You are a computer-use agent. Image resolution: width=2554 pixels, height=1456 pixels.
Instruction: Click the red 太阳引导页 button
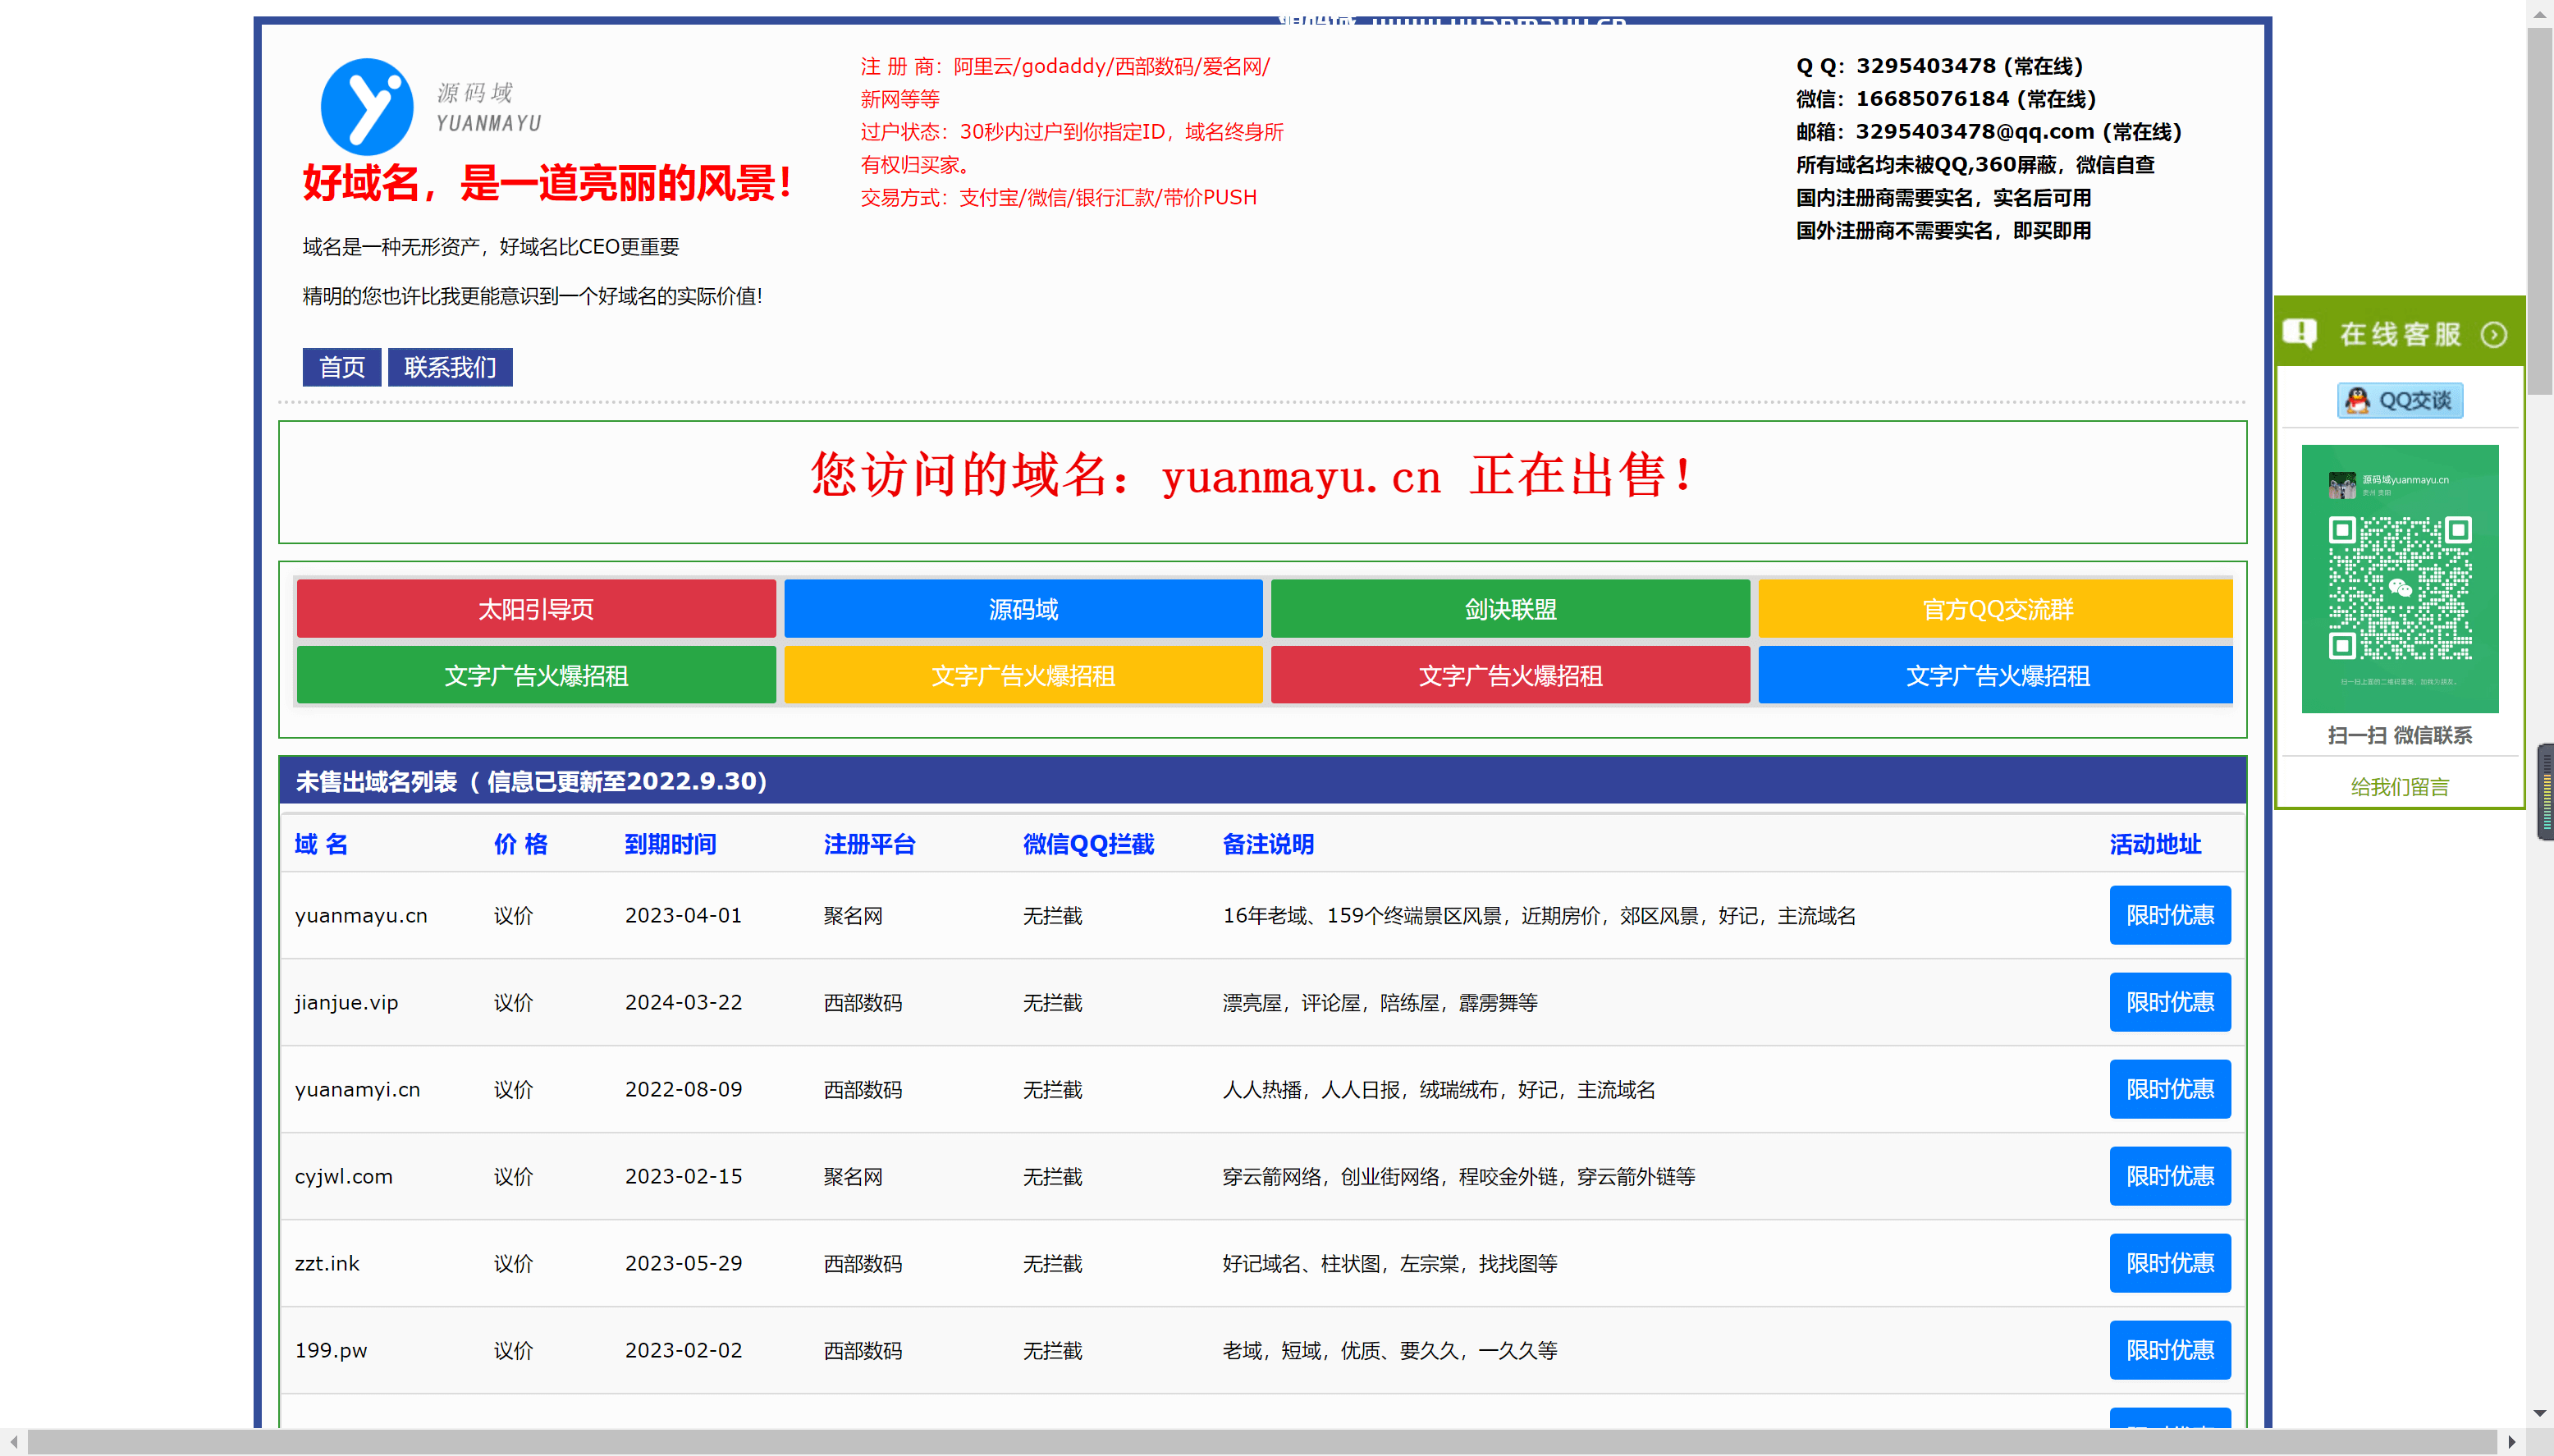[536, 609]
